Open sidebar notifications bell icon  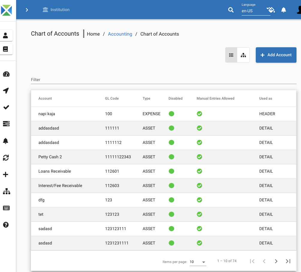6,141
